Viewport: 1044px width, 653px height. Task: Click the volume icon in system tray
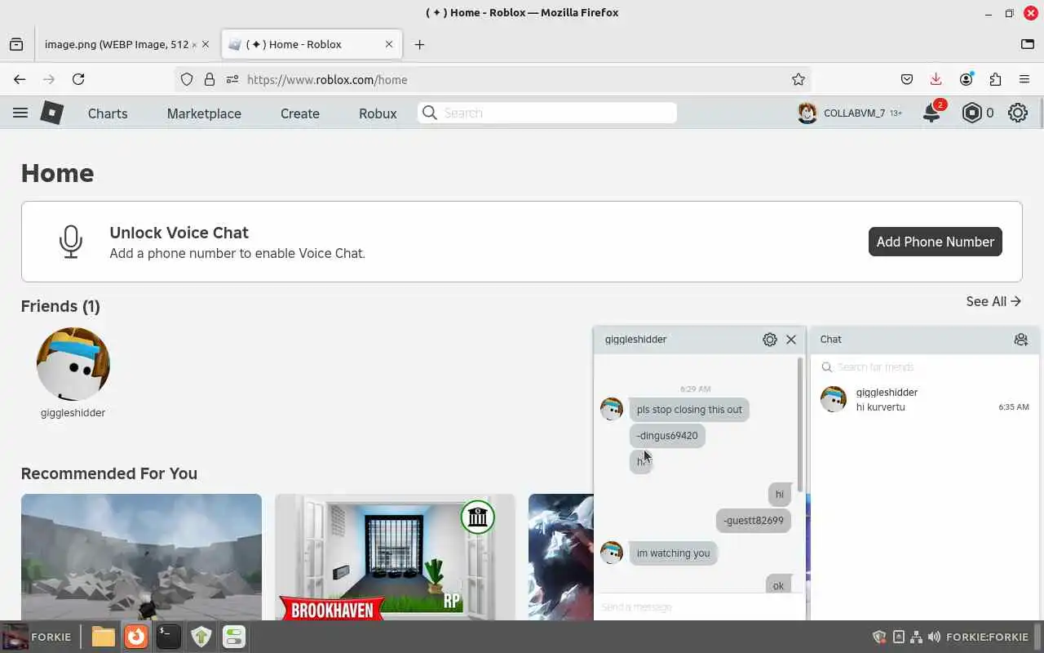coord(934,637)
